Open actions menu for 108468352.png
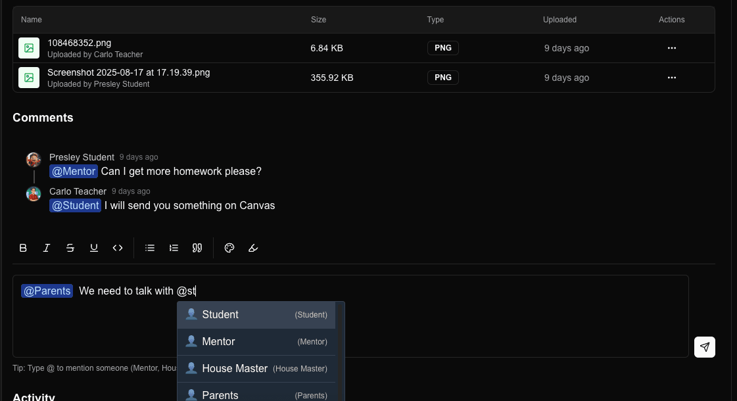Screen dimensions: 737x401 pyautogui.click(x=671, y=48)
